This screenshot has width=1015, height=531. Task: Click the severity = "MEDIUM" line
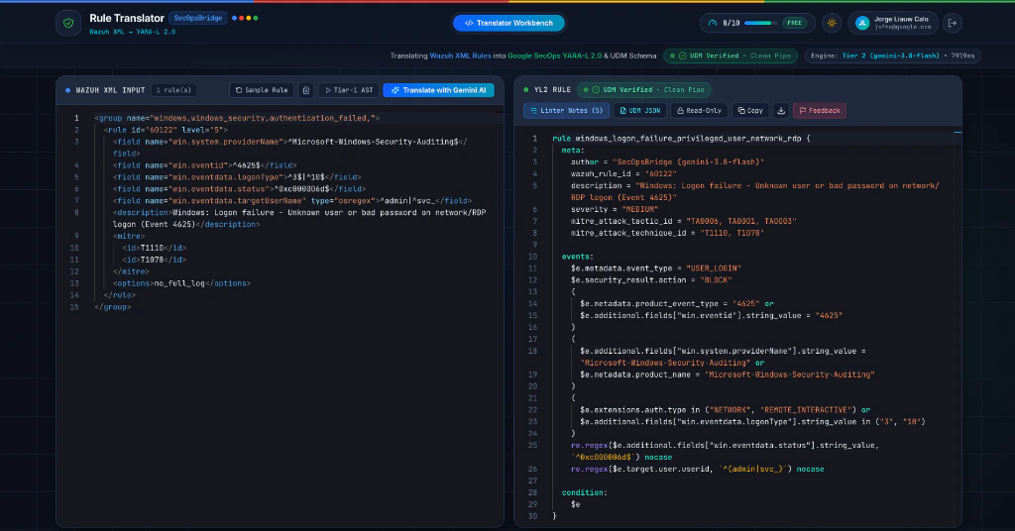(x=615, y=209)
